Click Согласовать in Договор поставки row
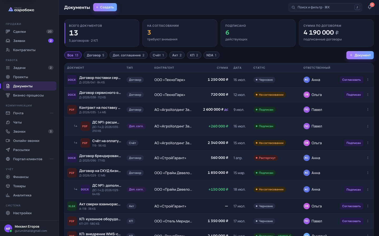The image size is (379, 236). 351,80
